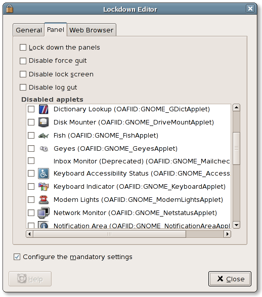Switch to the General tab
The width and height of the screenshot is (262, 297).
pos(29,30)
